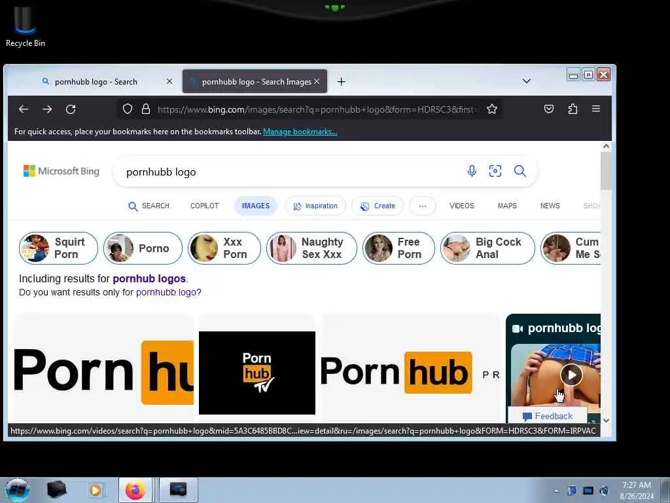Open the Recycle Bin desktop icon
670x503 pixels.
tap(25, 26)
